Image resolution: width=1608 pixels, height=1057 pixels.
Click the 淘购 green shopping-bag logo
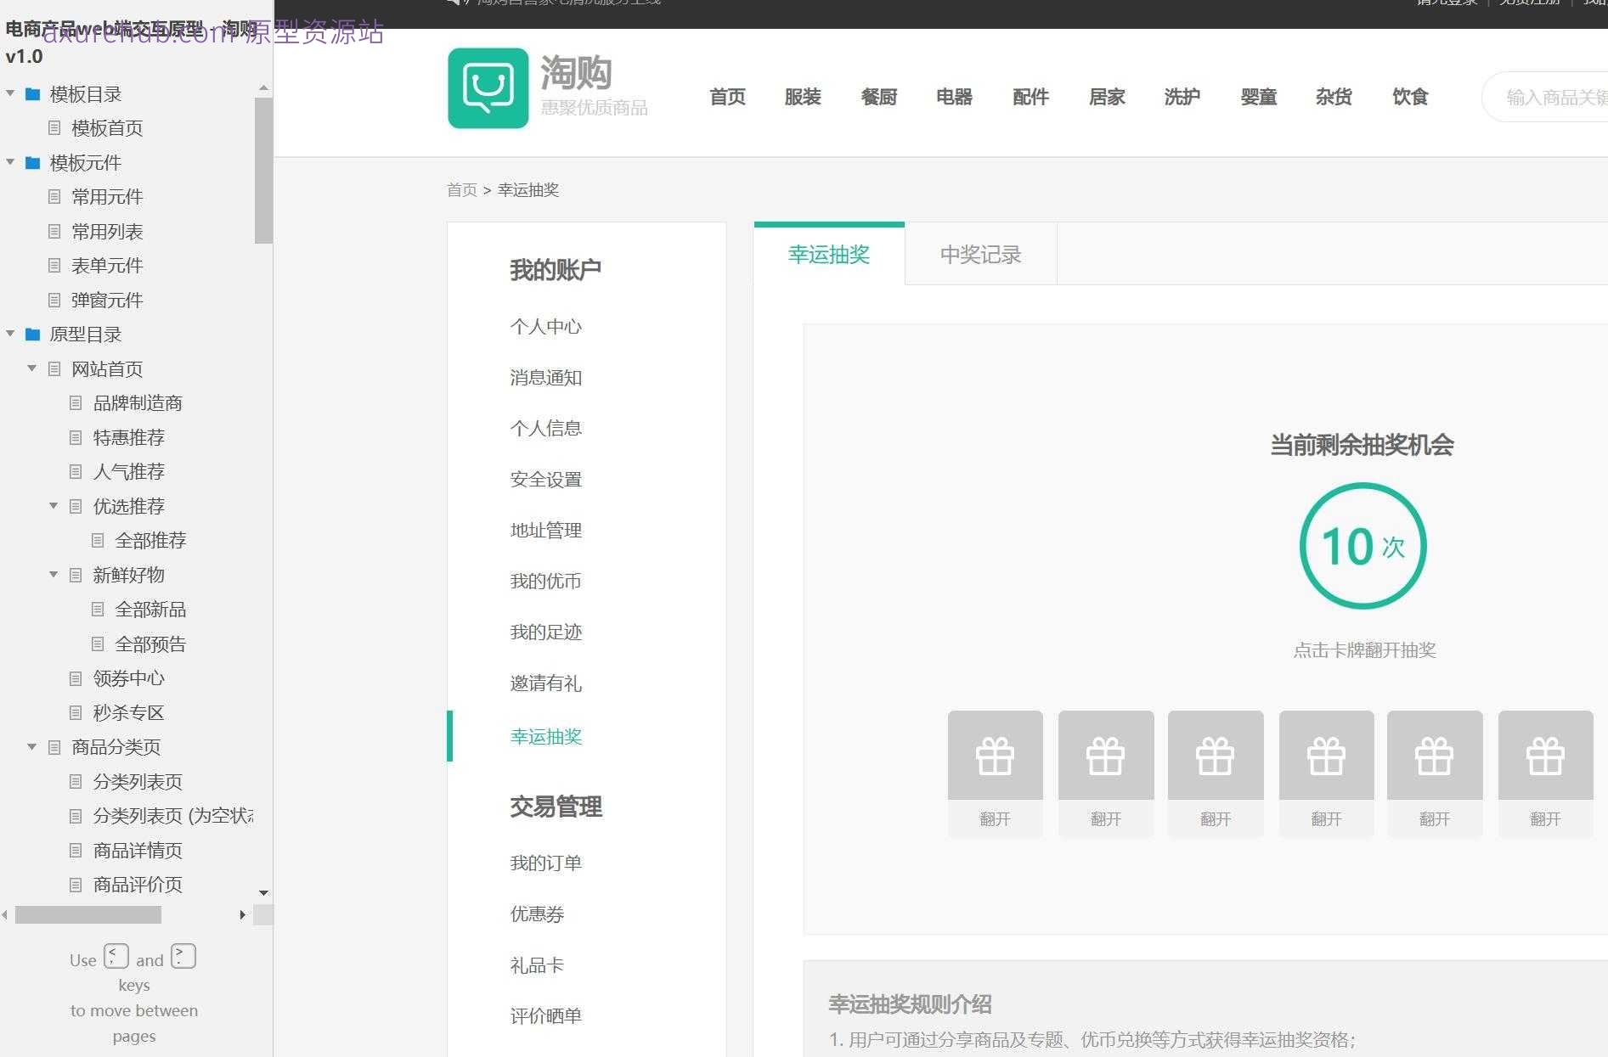tap(488, 87)
